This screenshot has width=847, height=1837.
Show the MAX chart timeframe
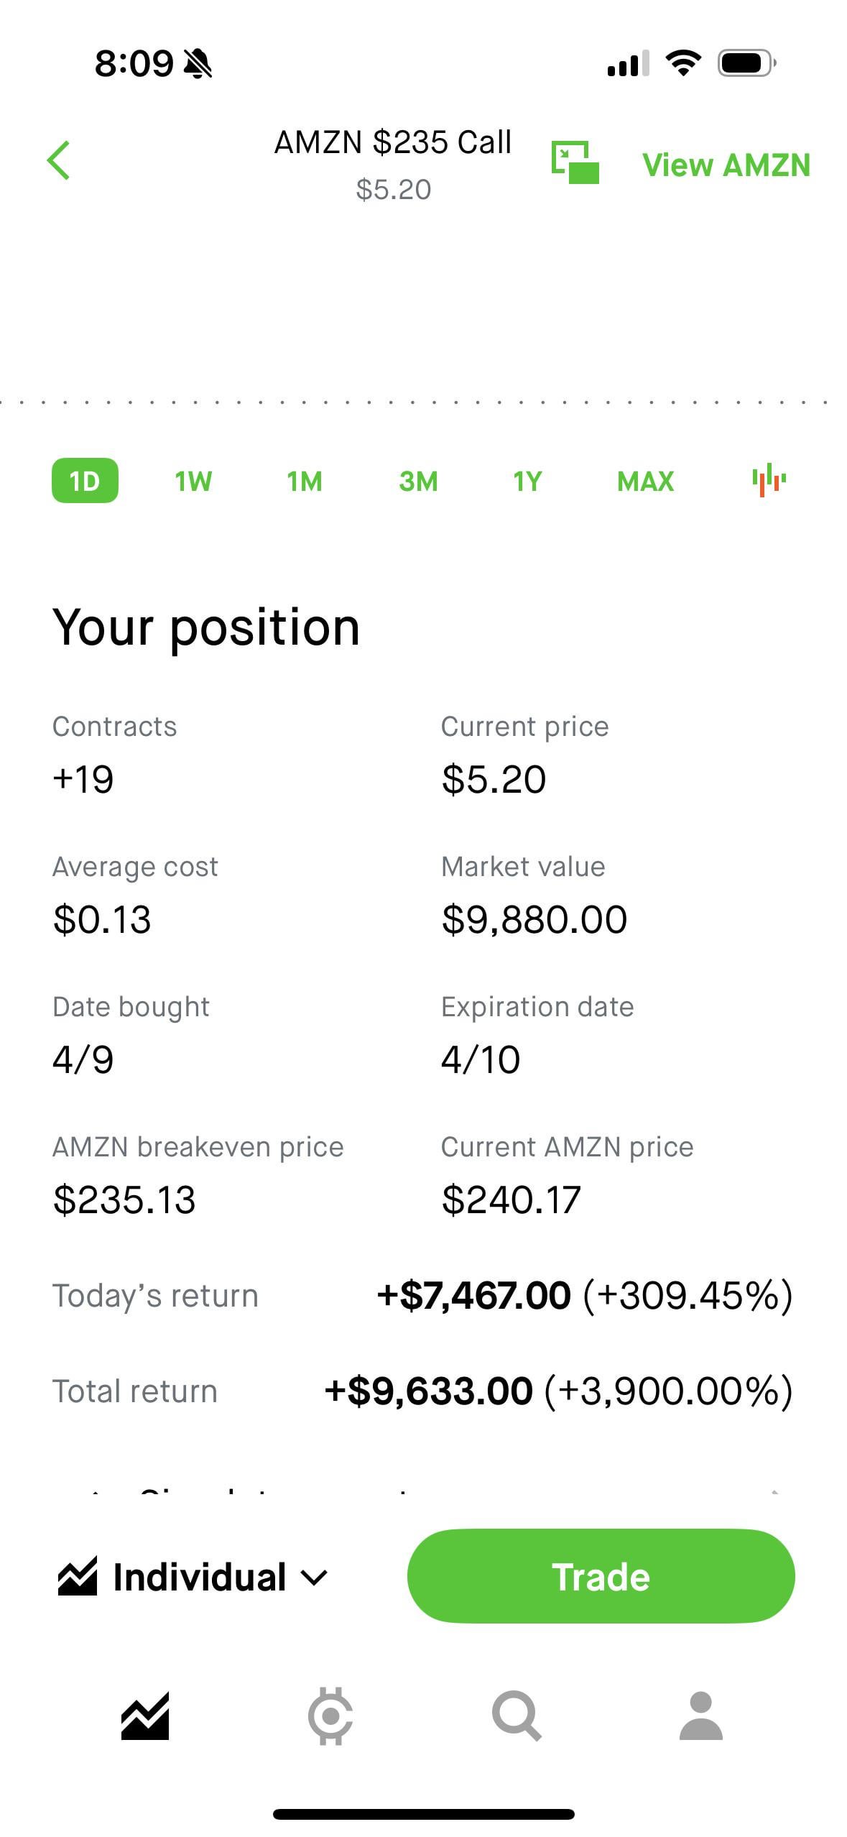pyautogui.click(x=645, y=481)
